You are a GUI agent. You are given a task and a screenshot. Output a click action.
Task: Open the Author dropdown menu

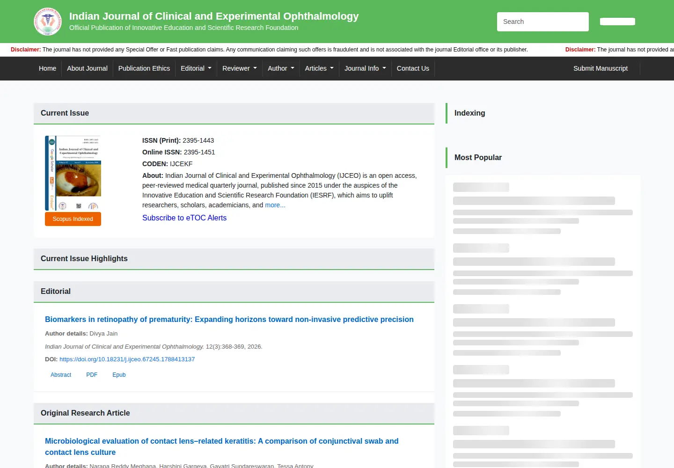click(281, 68)
